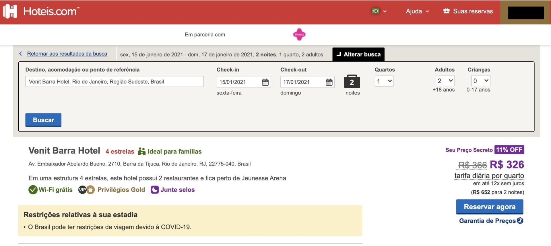Click the Wi-Fi grátis label
The height and width of the screenshot is (246, 551).
click(x=56, y=190)
